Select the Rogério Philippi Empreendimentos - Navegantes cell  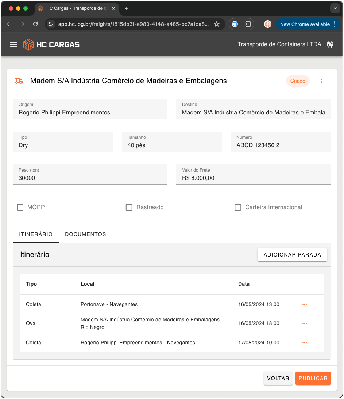pos(138,343)
